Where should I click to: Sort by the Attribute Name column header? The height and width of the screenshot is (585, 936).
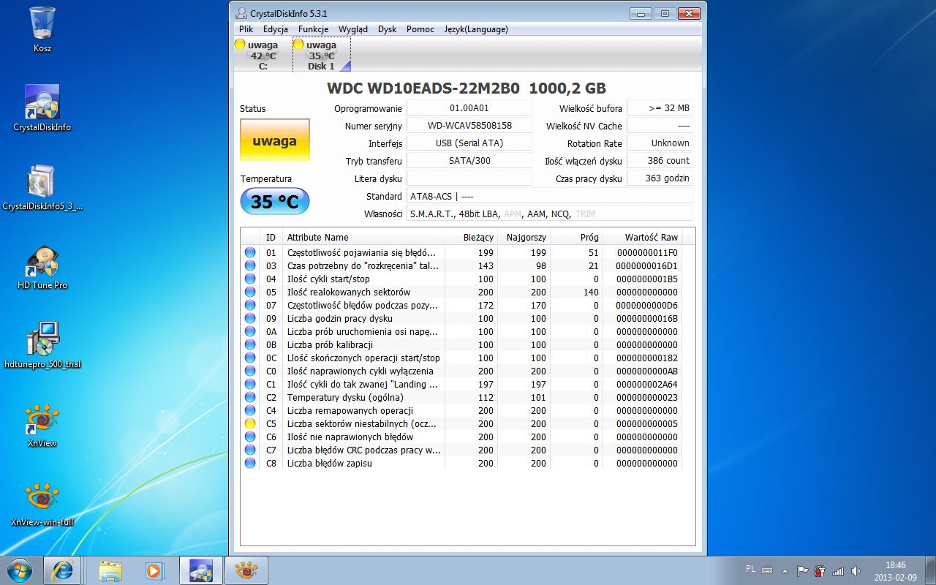click(x=363, y=237)
